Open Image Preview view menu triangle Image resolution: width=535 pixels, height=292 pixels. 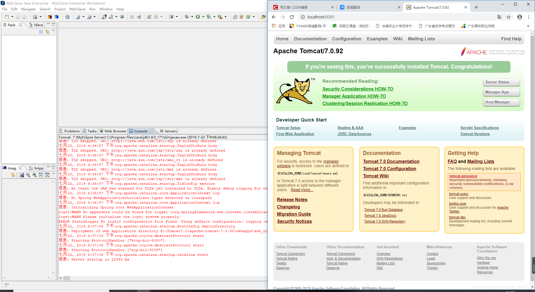53,174
